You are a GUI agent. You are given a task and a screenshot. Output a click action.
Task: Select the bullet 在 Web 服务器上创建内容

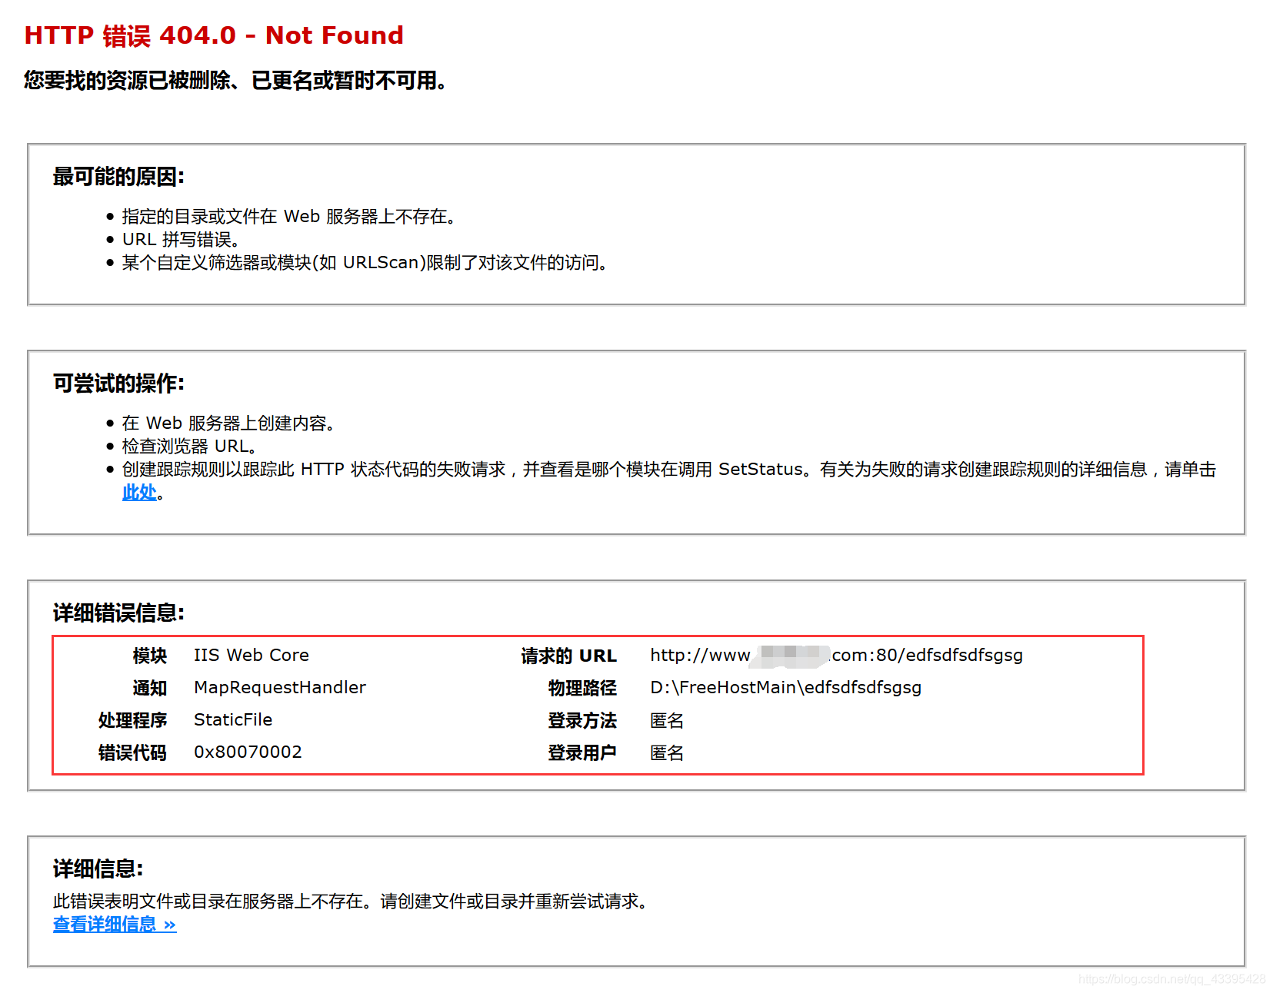coord(228,423)
